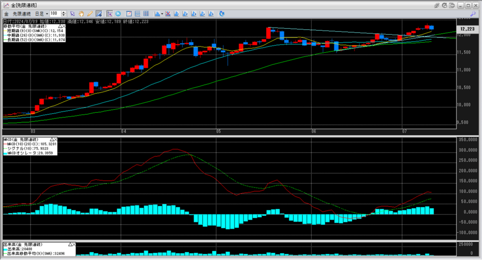Click the link chain icon in title bar

point(437,5)
